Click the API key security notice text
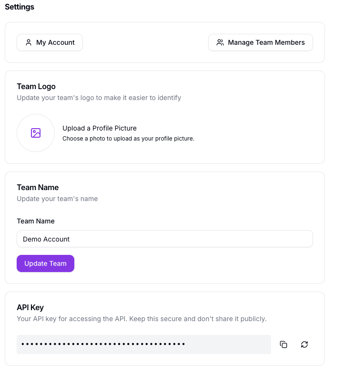This screenshot has height=384, width=344. pos(142,319)
